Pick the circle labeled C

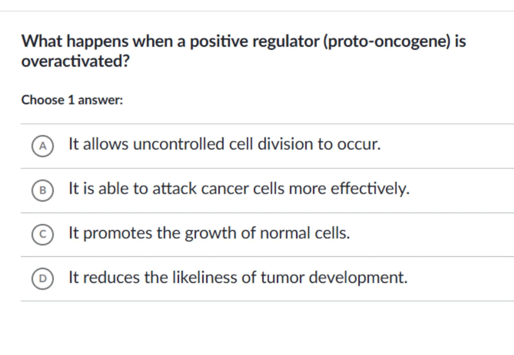click(x=43, y=234)
